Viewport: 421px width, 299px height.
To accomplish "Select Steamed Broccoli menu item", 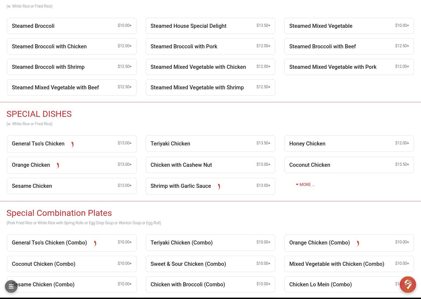I will [72, 26].
